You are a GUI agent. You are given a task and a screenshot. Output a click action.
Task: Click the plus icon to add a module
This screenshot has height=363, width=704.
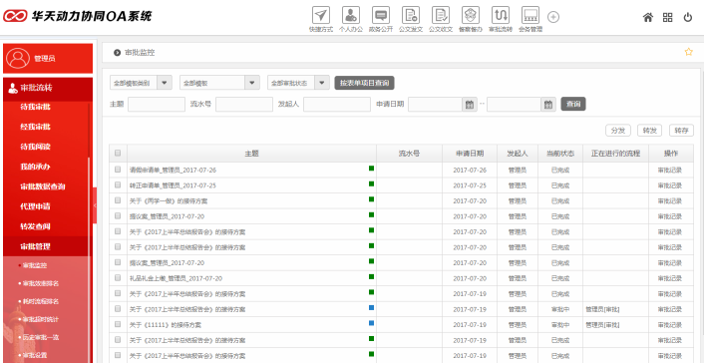click(x=553, y=17)
